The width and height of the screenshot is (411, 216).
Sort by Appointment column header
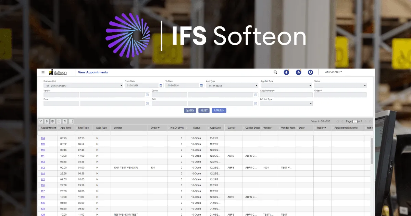tap(48, 128)
